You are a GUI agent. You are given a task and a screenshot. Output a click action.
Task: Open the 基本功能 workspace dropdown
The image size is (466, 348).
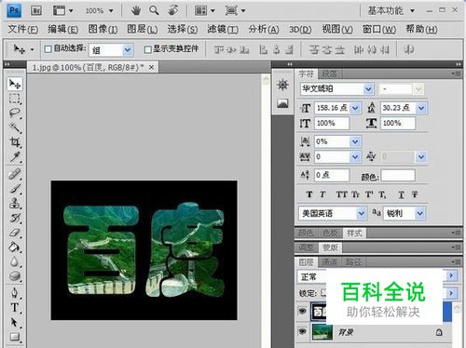pos(391,11)
